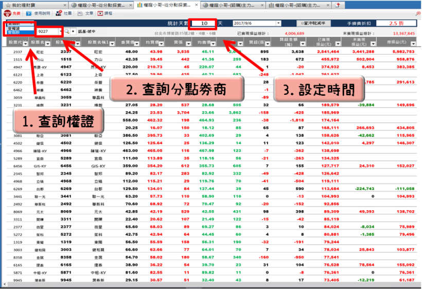Click 4966 in the 譜瑞-KY row
Image resolution: width=422 pixels, height=289 pixels.
coord(18,151)
